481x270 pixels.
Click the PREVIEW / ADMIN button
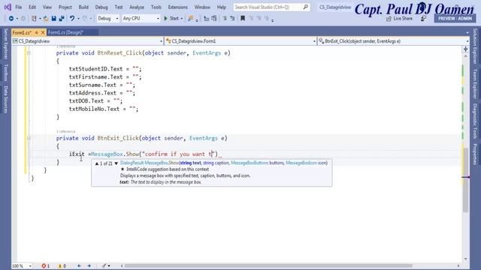click(x=455, y=19)
